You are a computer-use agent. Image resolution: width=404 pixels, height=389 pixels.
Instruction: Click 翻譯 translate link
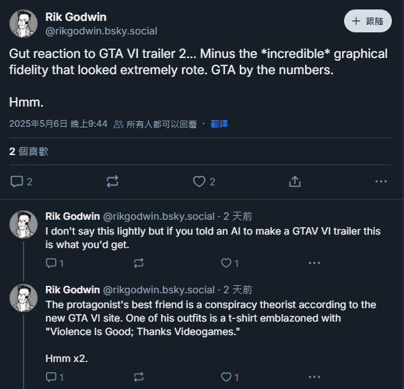[x=220, y=124]
